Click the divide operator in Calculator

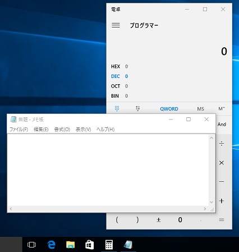pyautogui.click(x=222, y=144)
